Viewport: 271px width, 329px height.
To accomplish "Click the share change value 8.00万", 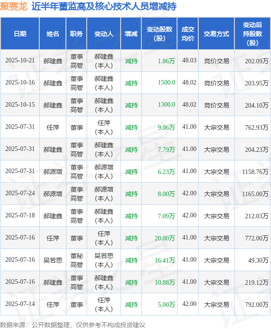I will [166, 194].
